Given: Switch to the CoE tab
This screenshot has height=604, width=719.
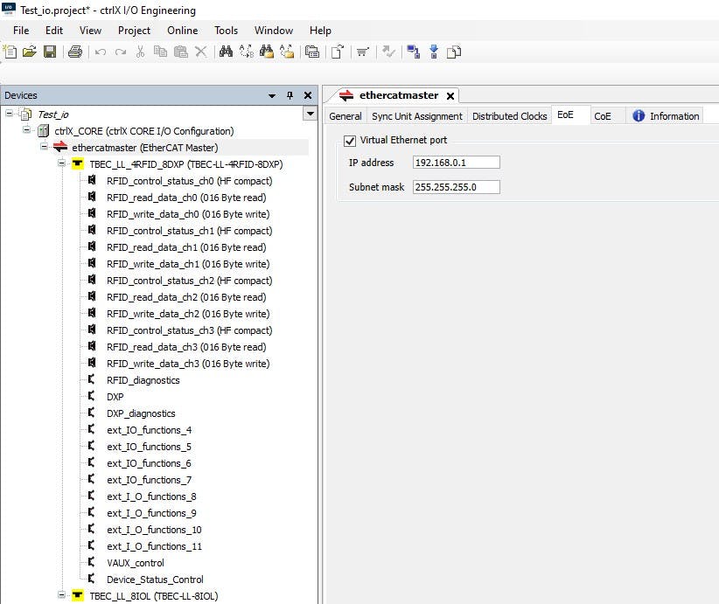Looking at the screenshot, I should (x=603, y=116).
